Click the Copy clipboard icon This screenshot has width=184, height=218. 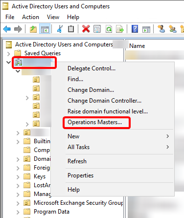click(x=71, y=29)
